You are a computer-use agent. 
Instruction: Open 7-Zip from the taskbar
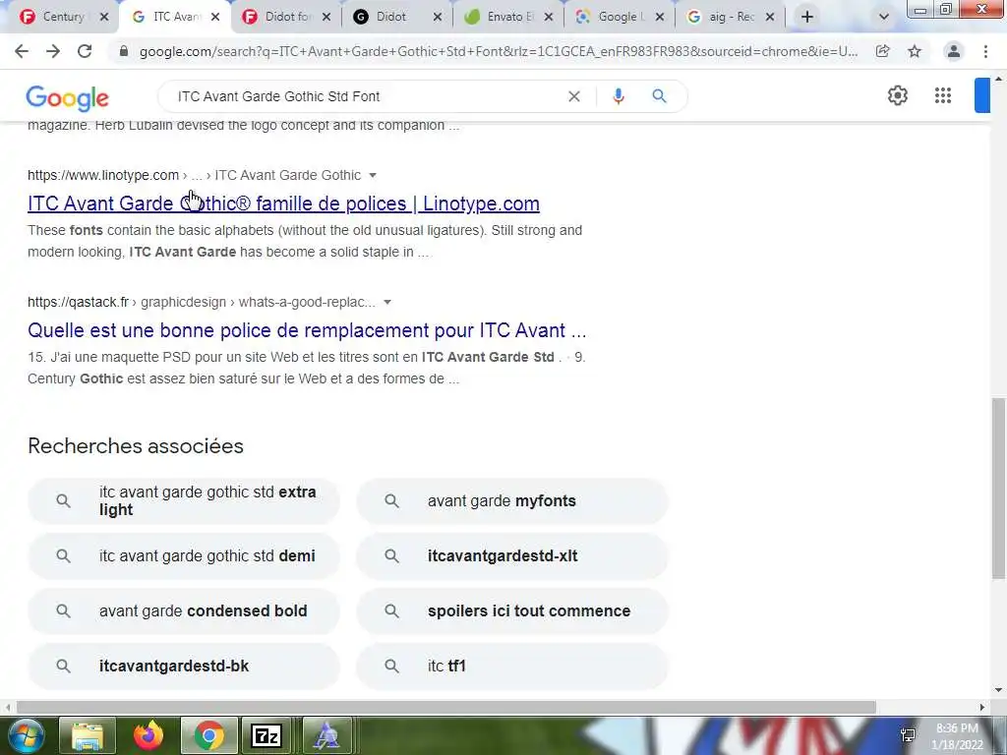(x=266, y=735)
